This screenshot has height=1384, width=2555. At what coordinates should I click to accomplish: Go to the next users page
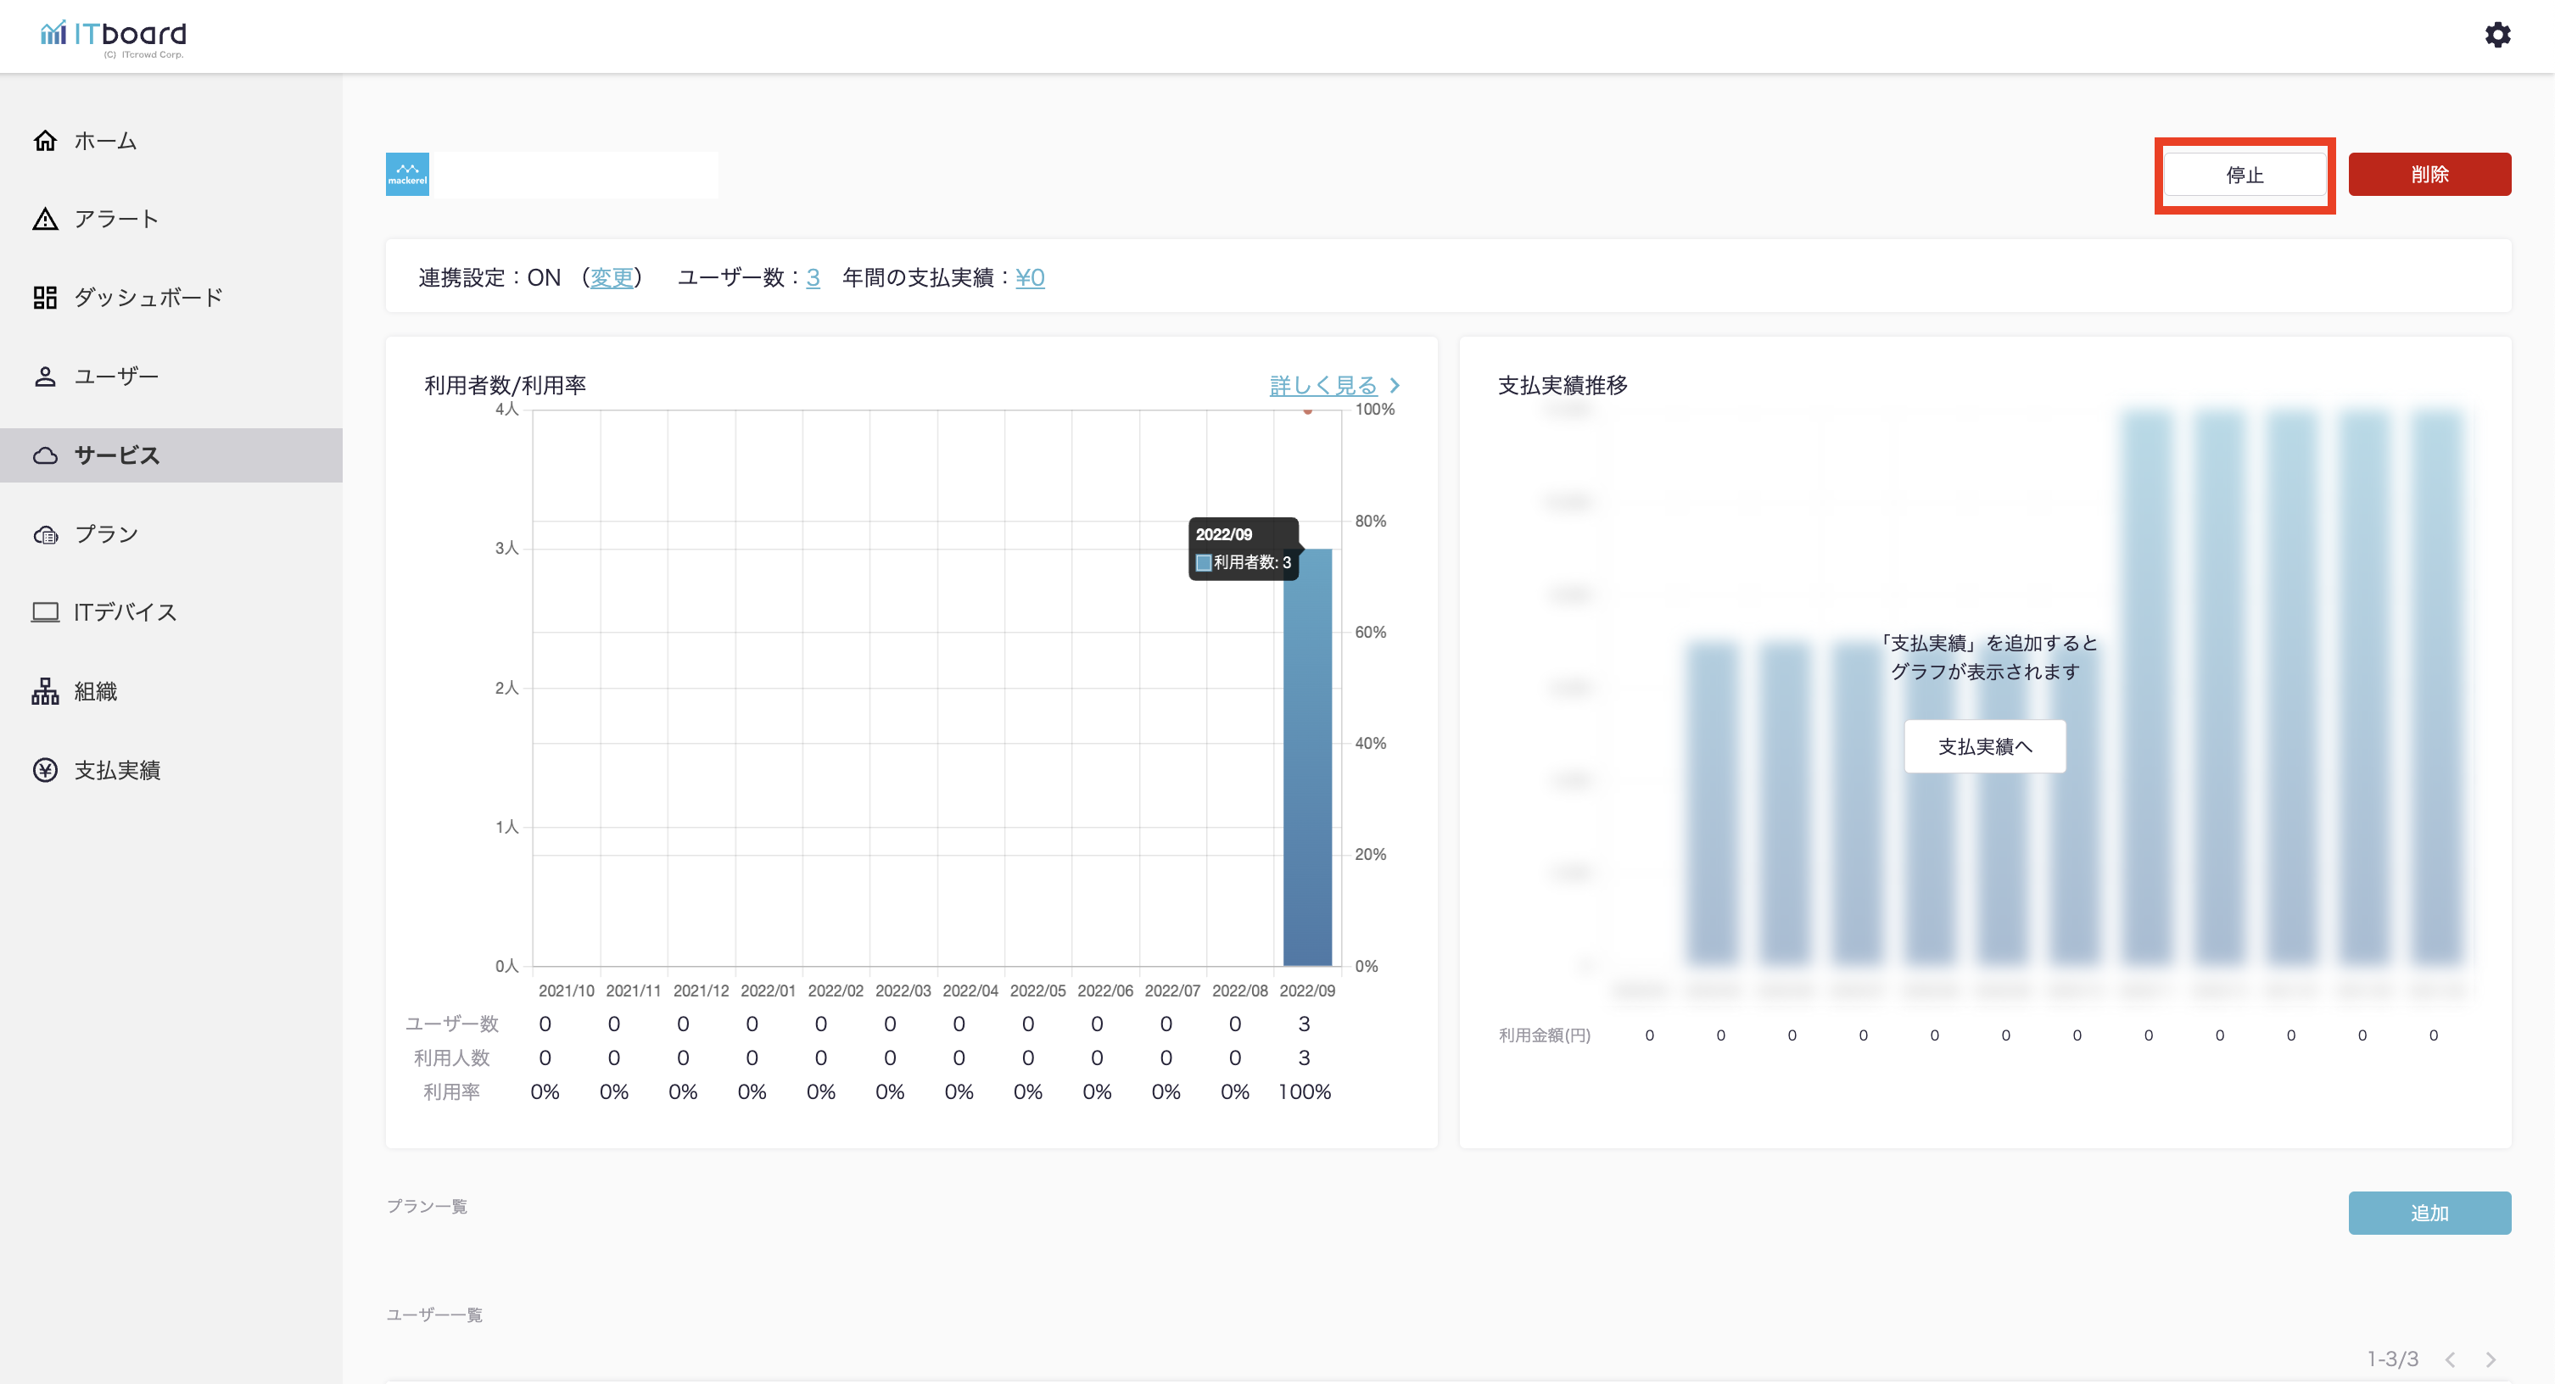click(x=2490, y=1359)
